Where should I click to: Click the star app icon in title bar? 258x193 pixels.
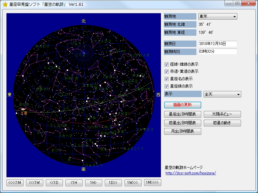(5, 5)
